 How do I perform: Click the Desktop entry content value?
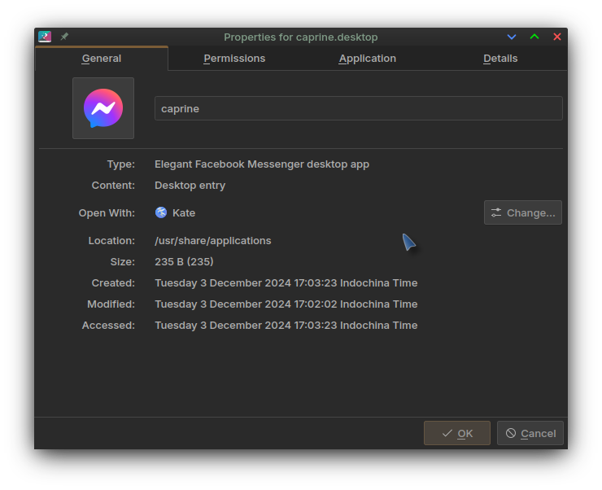click(x=190, y=186)
